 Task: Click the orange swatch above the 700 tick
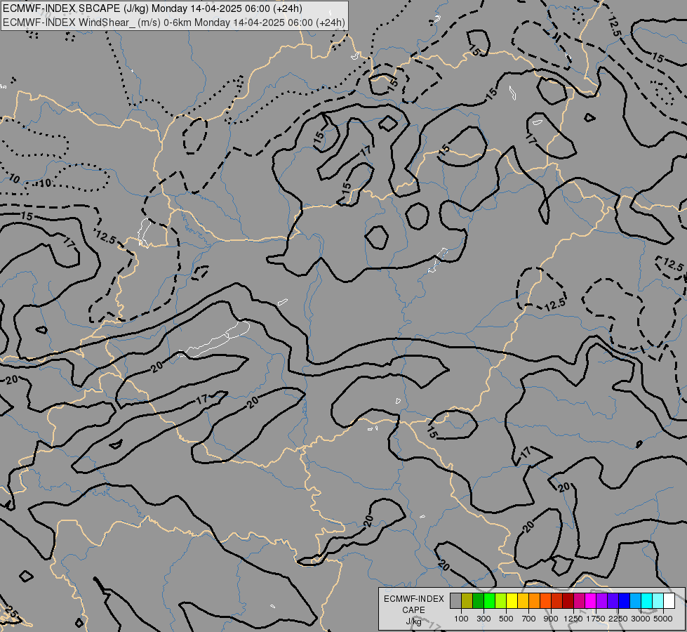[x=535, y=601]
